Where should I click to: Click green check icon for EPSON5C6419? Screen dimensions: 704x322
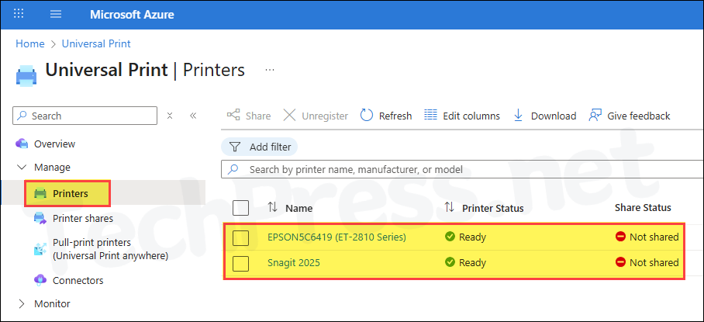click(x=450, y=237)
